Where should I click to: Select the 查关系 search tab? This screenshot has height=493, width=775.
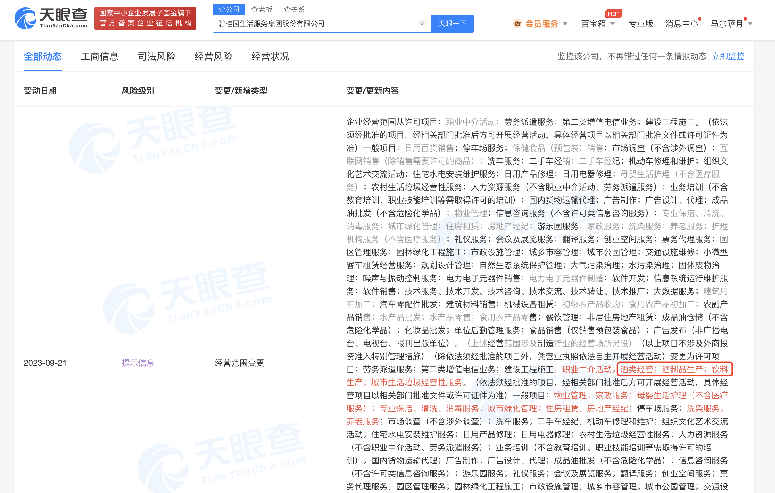tap(294, 9)
